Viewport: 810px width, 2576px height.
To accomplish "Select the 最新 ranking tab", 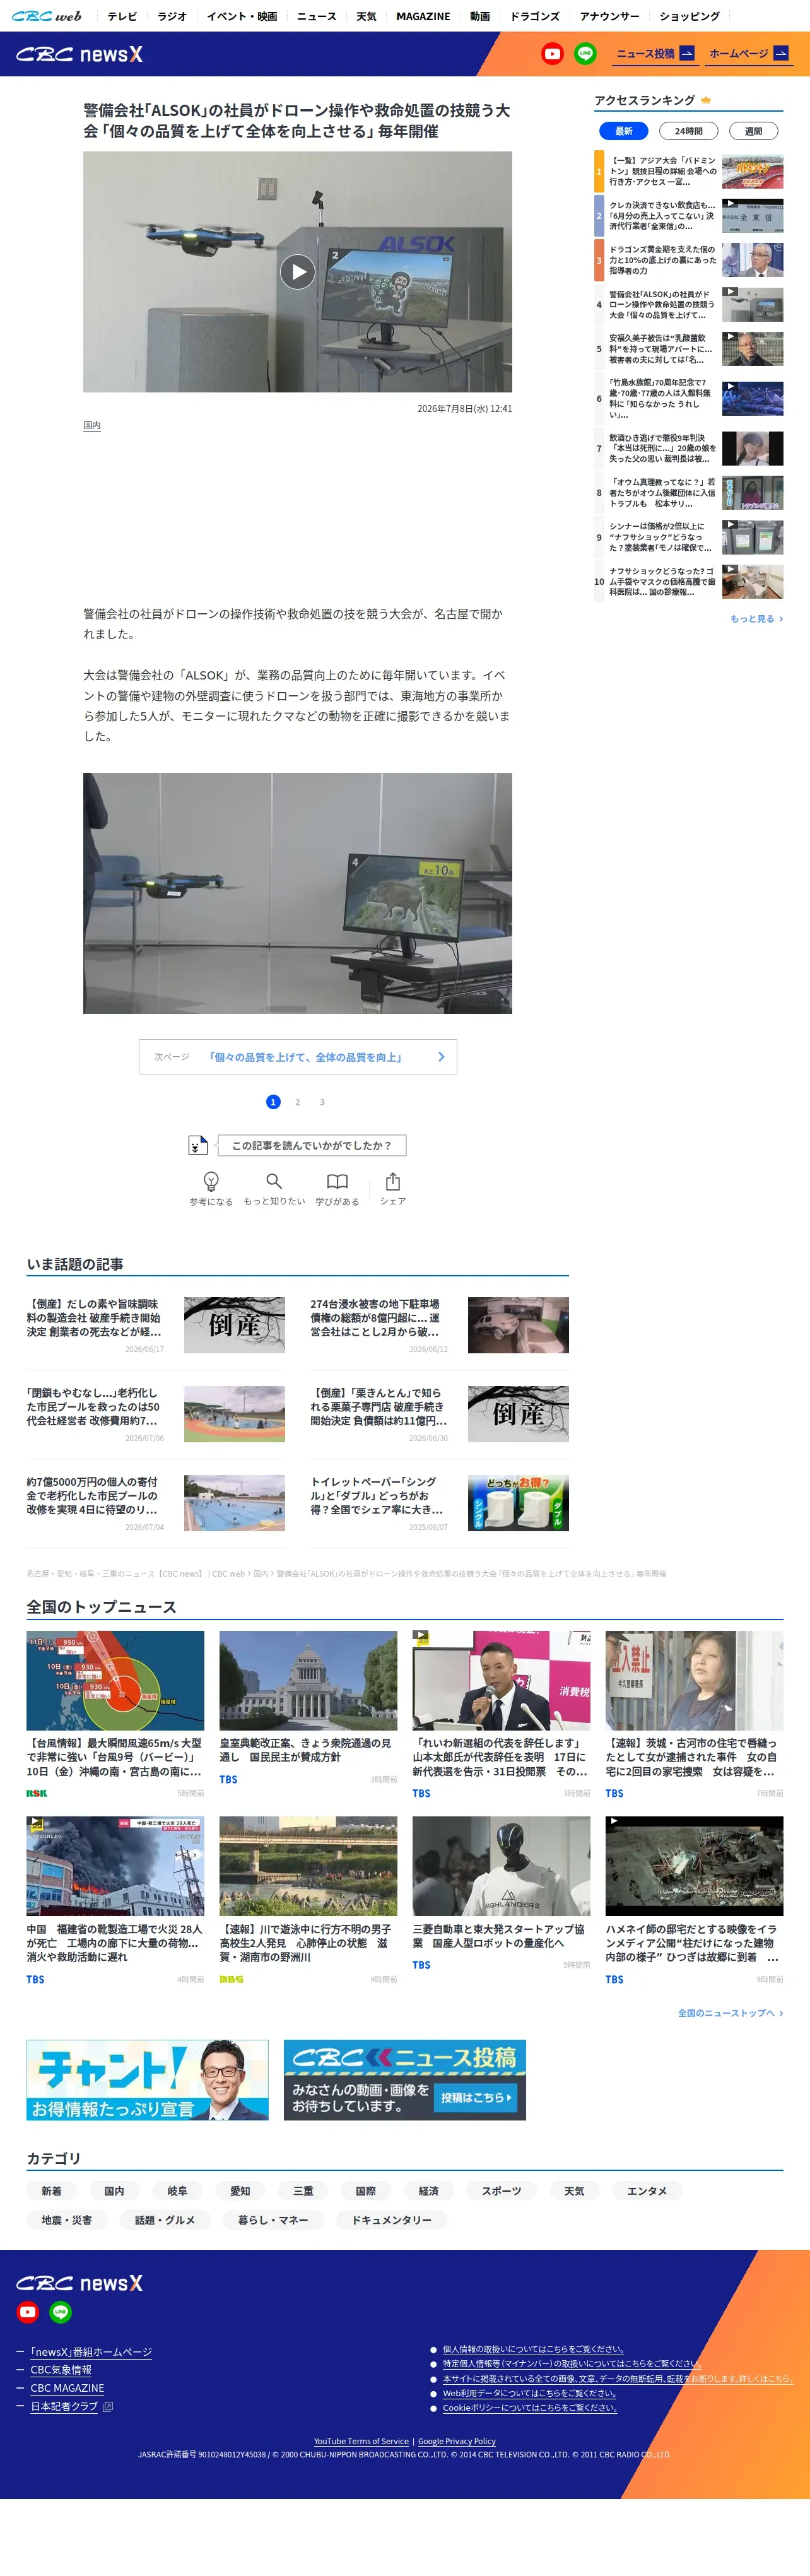I will tap(623, 131).
